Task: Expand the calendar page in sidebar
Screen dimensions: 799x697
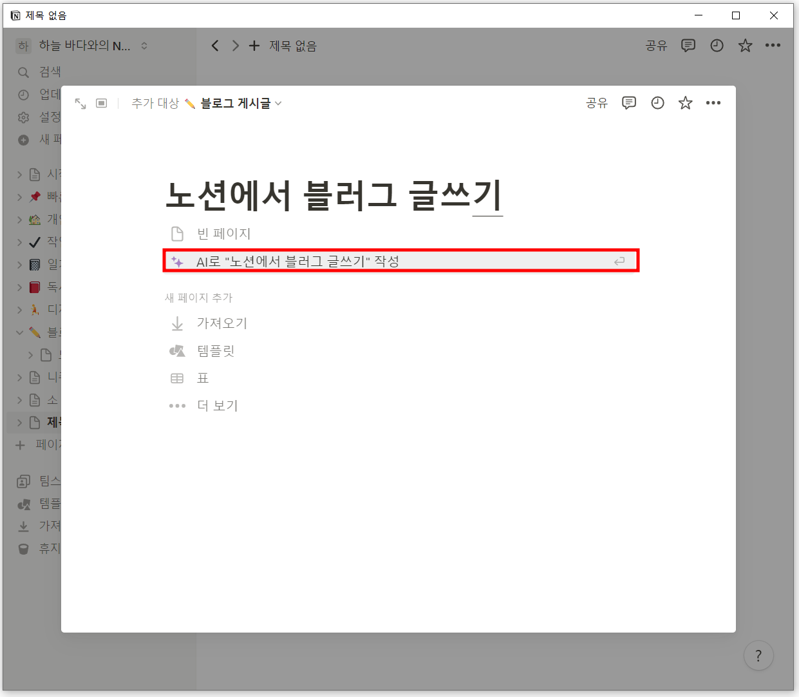Action: coord(19,265)
